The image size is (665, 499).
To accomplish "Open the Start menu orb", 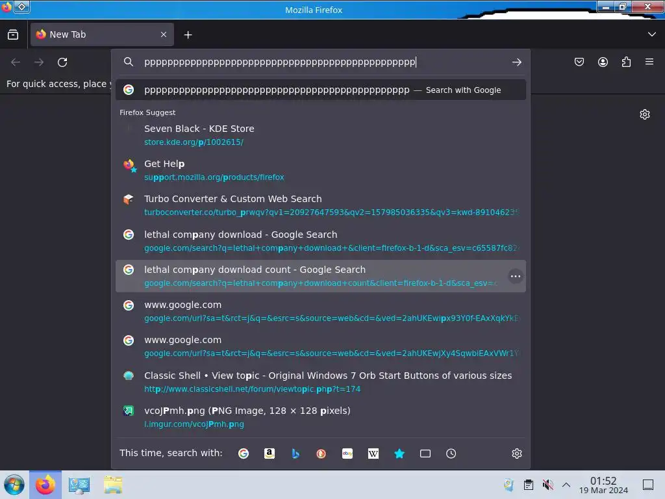I will [14, 485].
